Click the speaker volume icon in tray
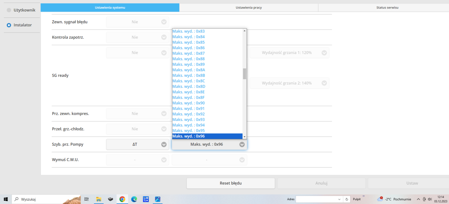Image resolution: width=449 pixels, height=204 pixels. pos(430,199)
